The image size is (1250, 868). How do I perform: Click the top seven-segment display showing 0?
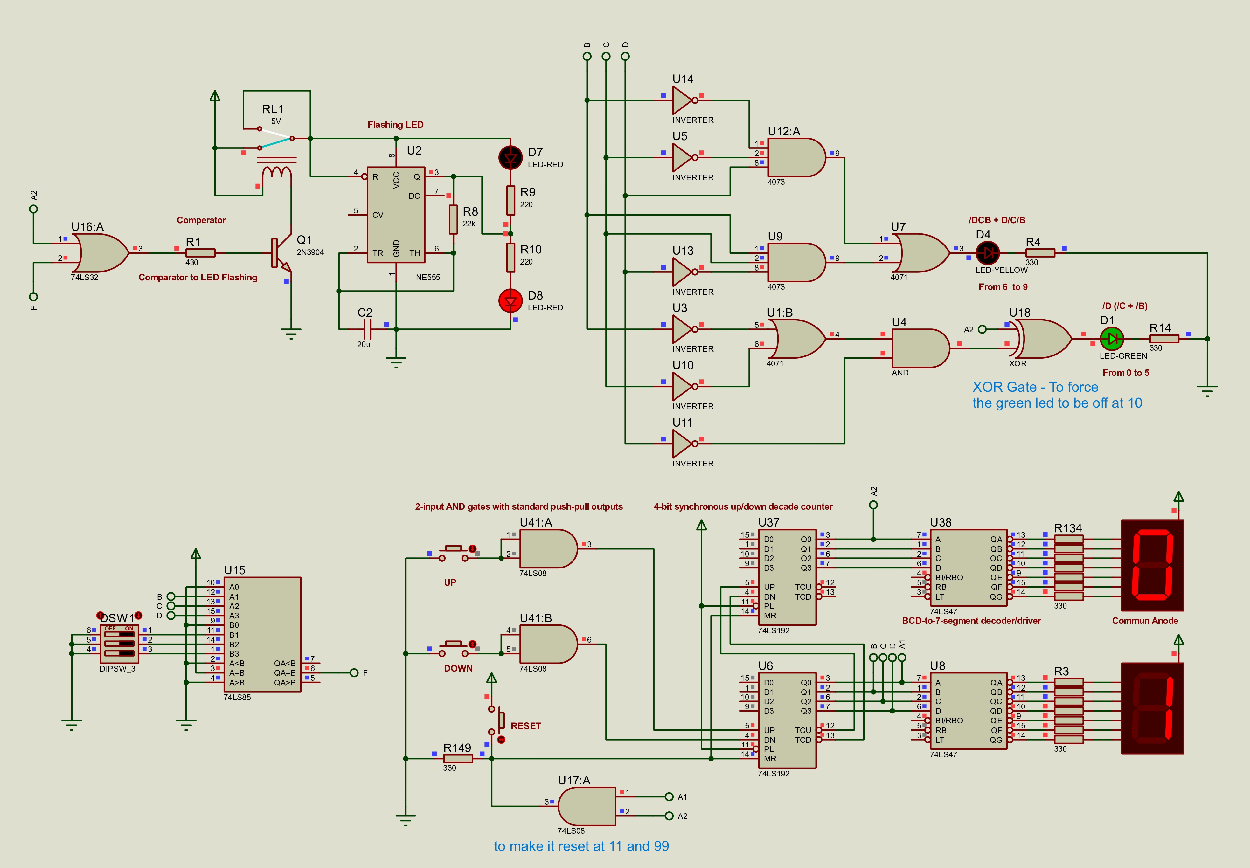pos(1153,565)
